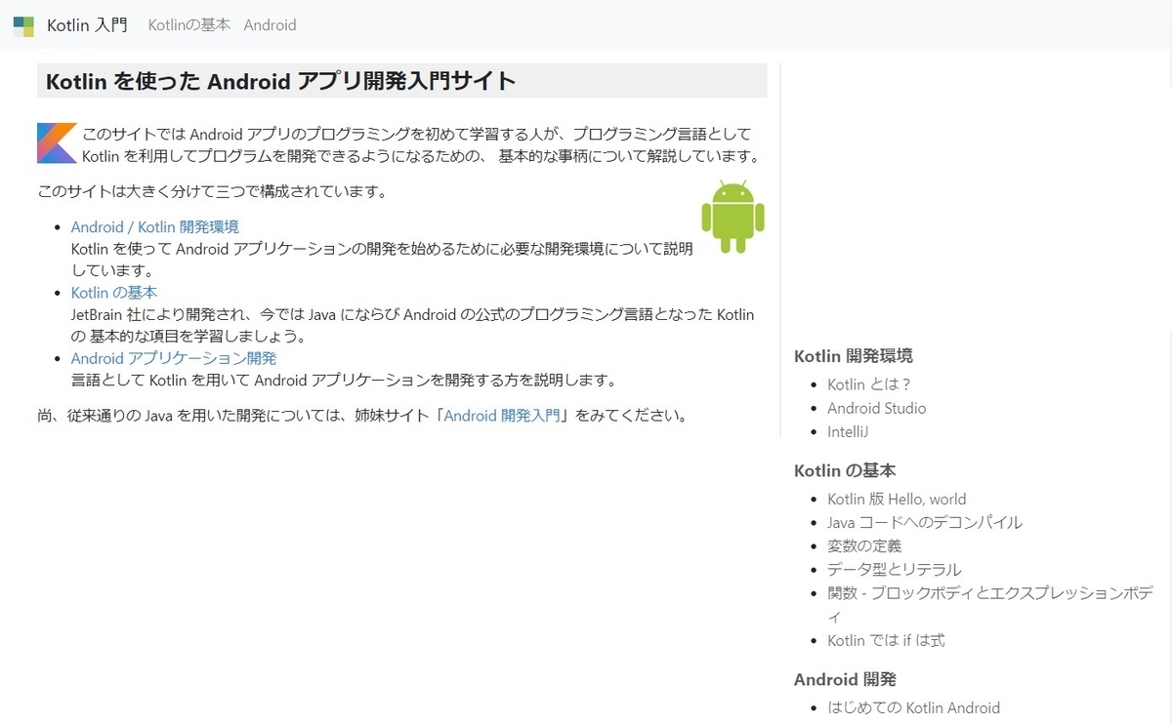This screenshot has height=725, width=1172.
Task: Open the Kotlin の基本 link in main list
Action: click(x=114, y=293)
